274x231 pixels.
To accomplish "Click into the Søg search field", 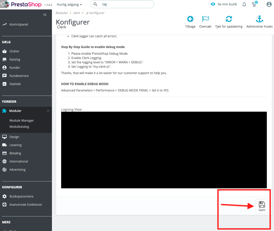I will point(125,4).
